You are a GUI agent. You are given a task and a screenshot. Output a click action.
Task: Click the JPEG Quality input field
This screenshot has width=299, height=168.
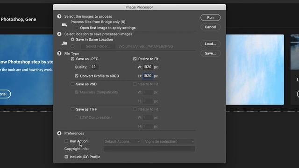[94, 67]
